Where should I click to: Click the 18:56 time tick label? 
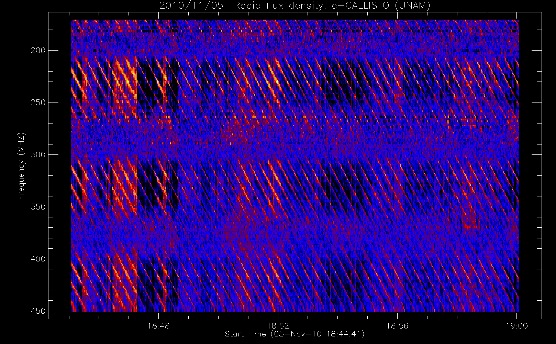(397, 326)
